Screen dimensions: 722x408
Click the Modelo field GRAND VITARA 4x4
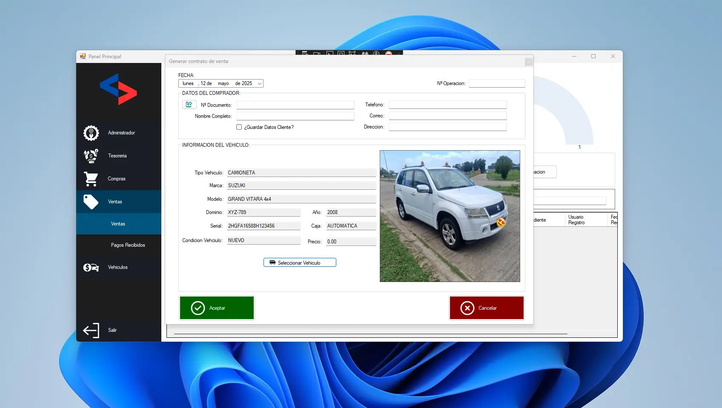pos(301,199)
